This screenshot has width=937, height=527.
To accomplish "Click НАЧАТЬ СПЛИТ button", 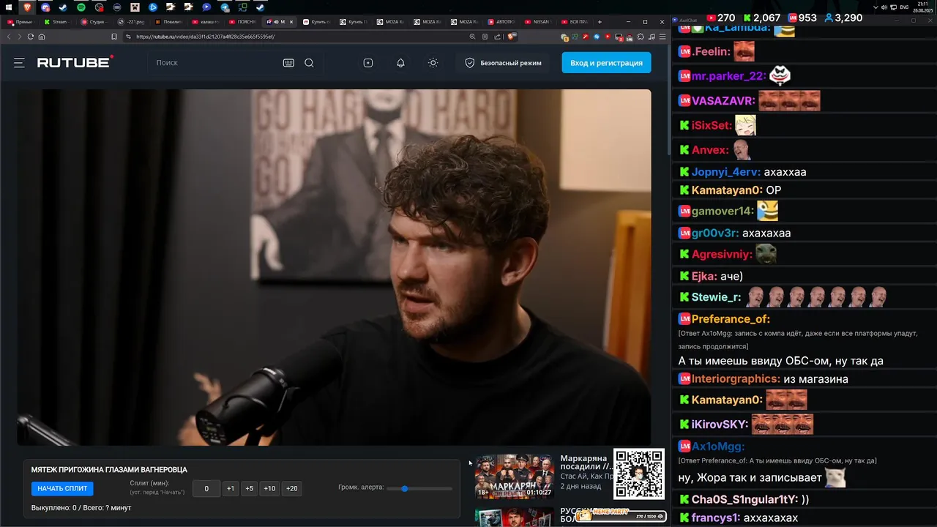I will click(62, 488).
